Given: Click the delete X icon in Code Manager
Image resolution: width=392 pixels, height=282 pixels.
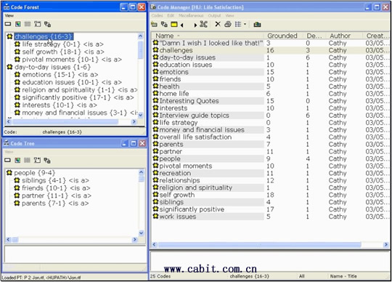Looking at the screenshot, I should click(218, 24).
